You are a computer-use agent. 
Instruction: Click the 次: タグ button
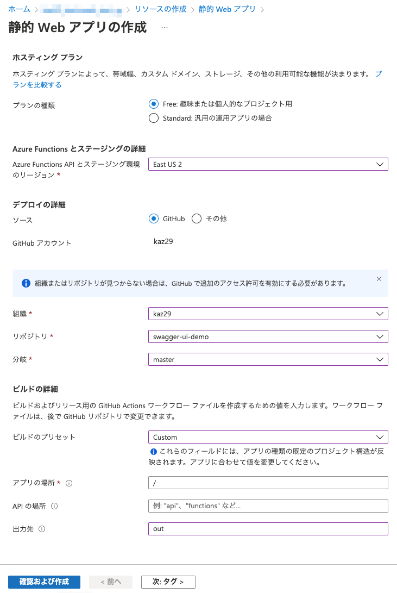tap(168, 582)
